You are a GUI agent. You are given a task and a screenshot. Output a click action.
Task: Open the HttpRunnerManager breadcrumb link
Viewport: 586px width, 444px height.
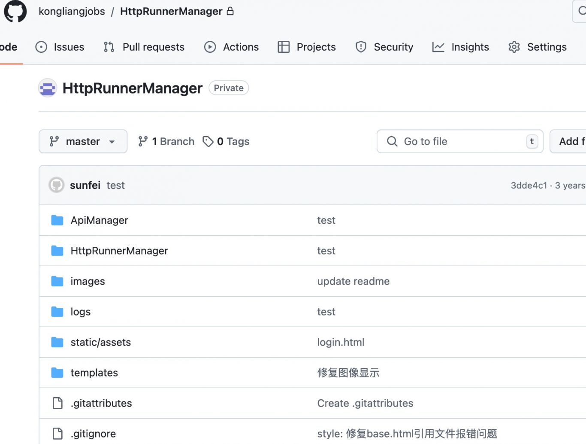[171, 11]
